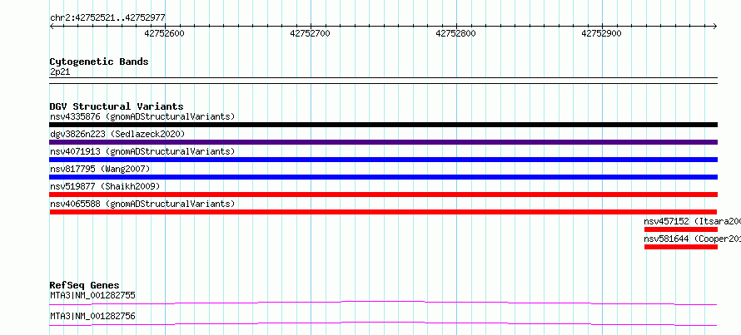
Task: Click the 42752800 ruler position label
Action: pyautogui.click(x=455, y=33)
